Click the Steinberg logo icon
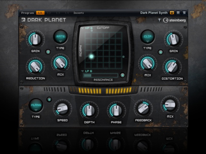Image resolution: width=206 pixels, height=154 pixels. pyautogui.click(x=166, y=20)
